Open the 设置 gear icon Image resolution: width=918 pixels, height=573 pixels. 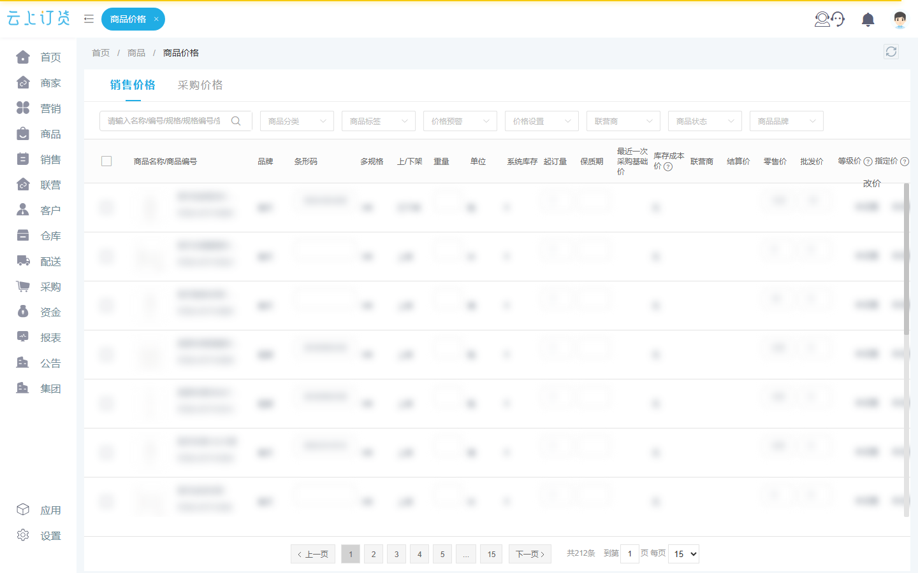tap(23, 535)
